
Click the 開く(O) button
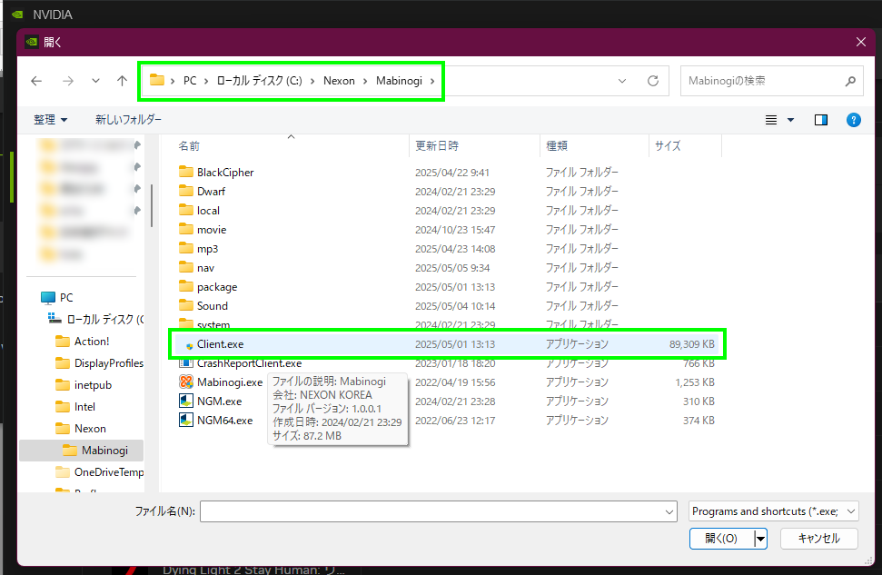click(x=722, y=539)
